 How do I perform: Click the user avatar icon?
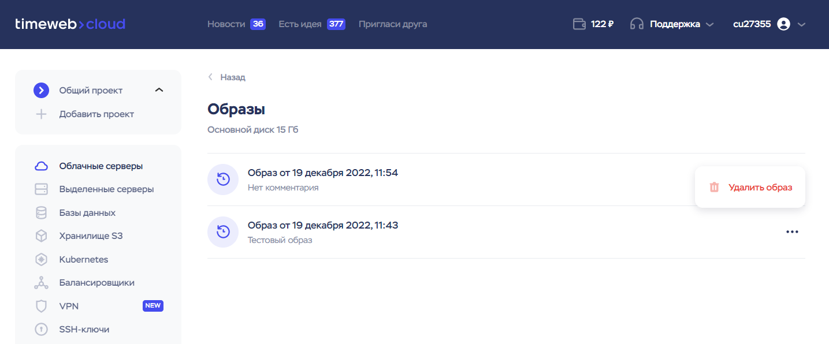(x=783, y=24)
